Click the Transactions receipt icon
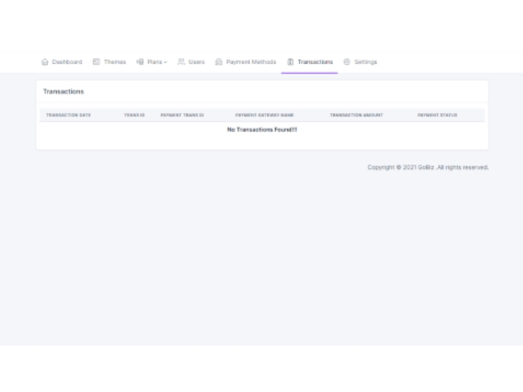The image size is (523, 392). (x=290, y=62)
